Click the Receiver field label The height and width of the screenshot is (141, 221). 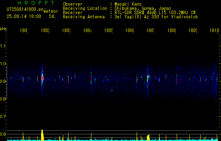click(x=73, y=13)
